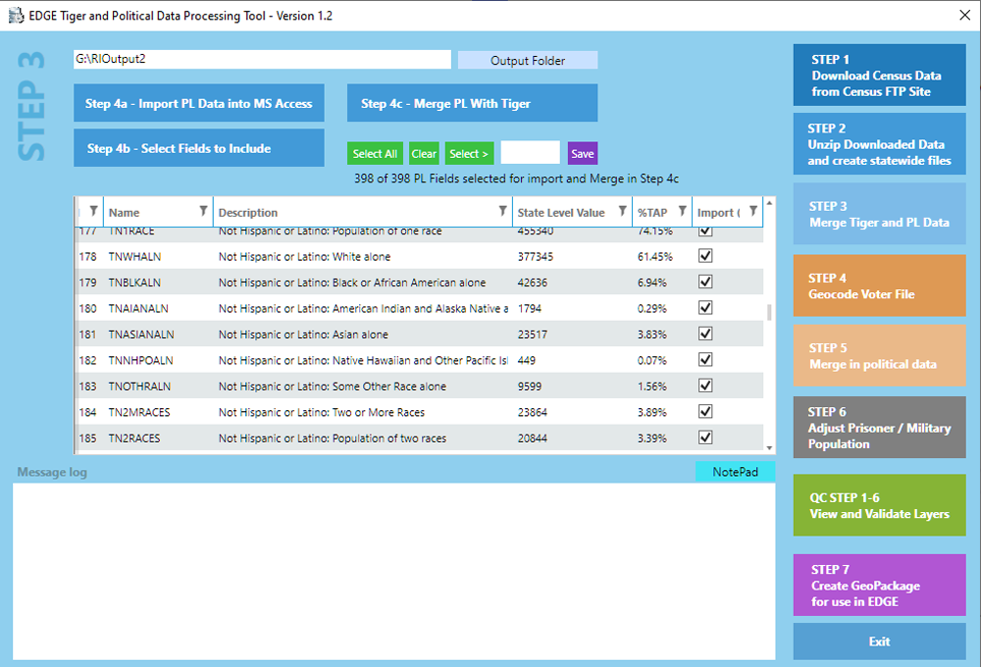Image resolution: width=981 pixels, height=667 pixels.
Task: Click the purple Save button
Action: point(583,153)
